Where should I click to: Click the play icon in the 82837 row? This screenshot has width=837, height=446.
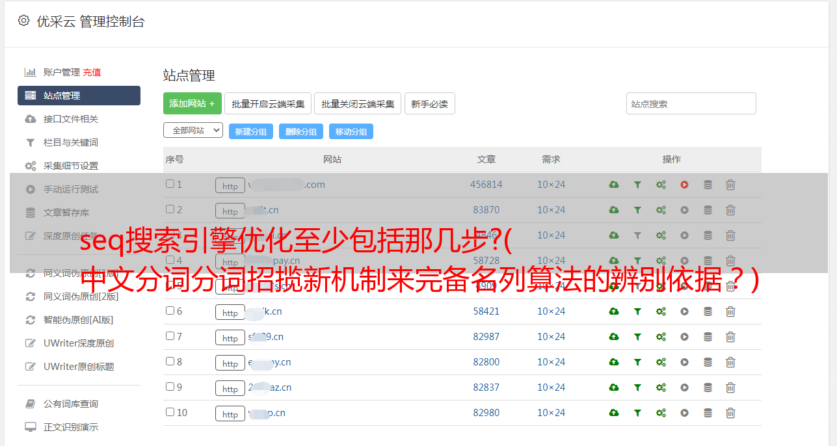point(684,387)
